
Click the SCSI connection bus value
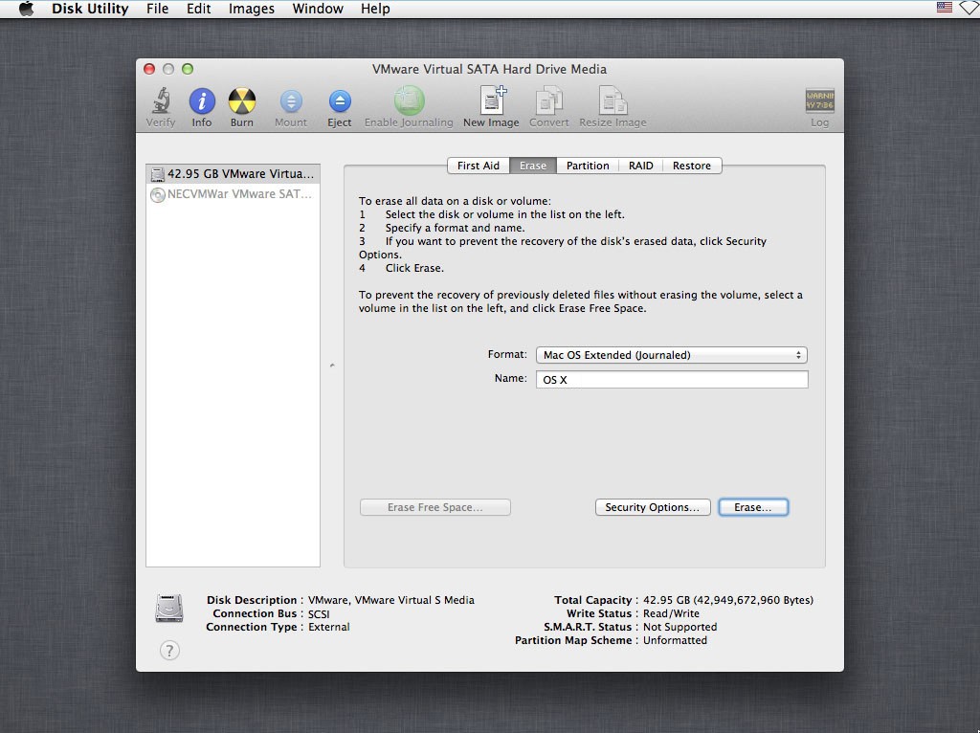click(319, 614)
